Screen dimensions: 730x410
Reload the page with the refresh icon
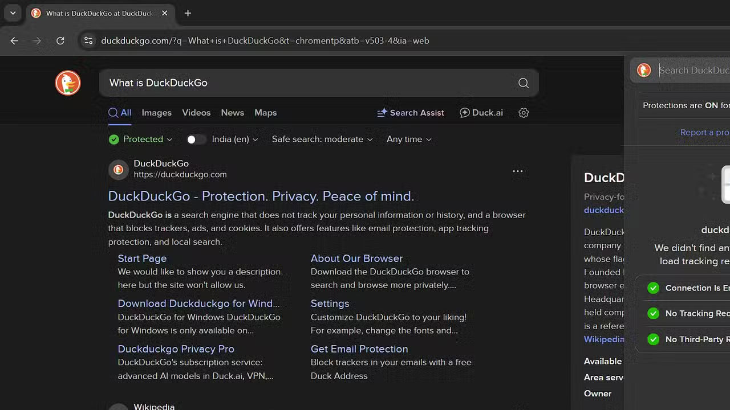(60, 40)
